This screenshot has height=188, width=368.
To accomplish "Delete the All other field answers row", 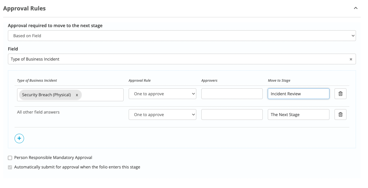I will pyautogui.click(x=340, y=115).
